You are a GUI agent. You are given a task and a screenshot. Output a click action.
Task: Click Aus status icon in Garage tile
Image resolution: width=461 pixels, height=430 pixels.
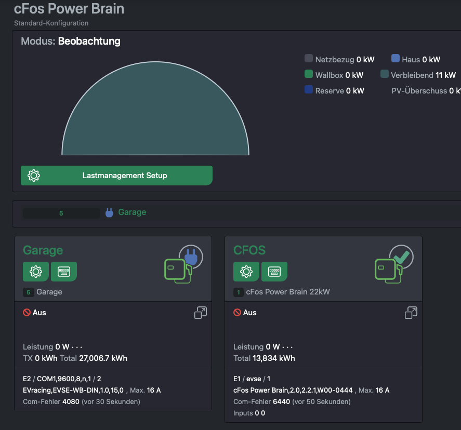27,312
